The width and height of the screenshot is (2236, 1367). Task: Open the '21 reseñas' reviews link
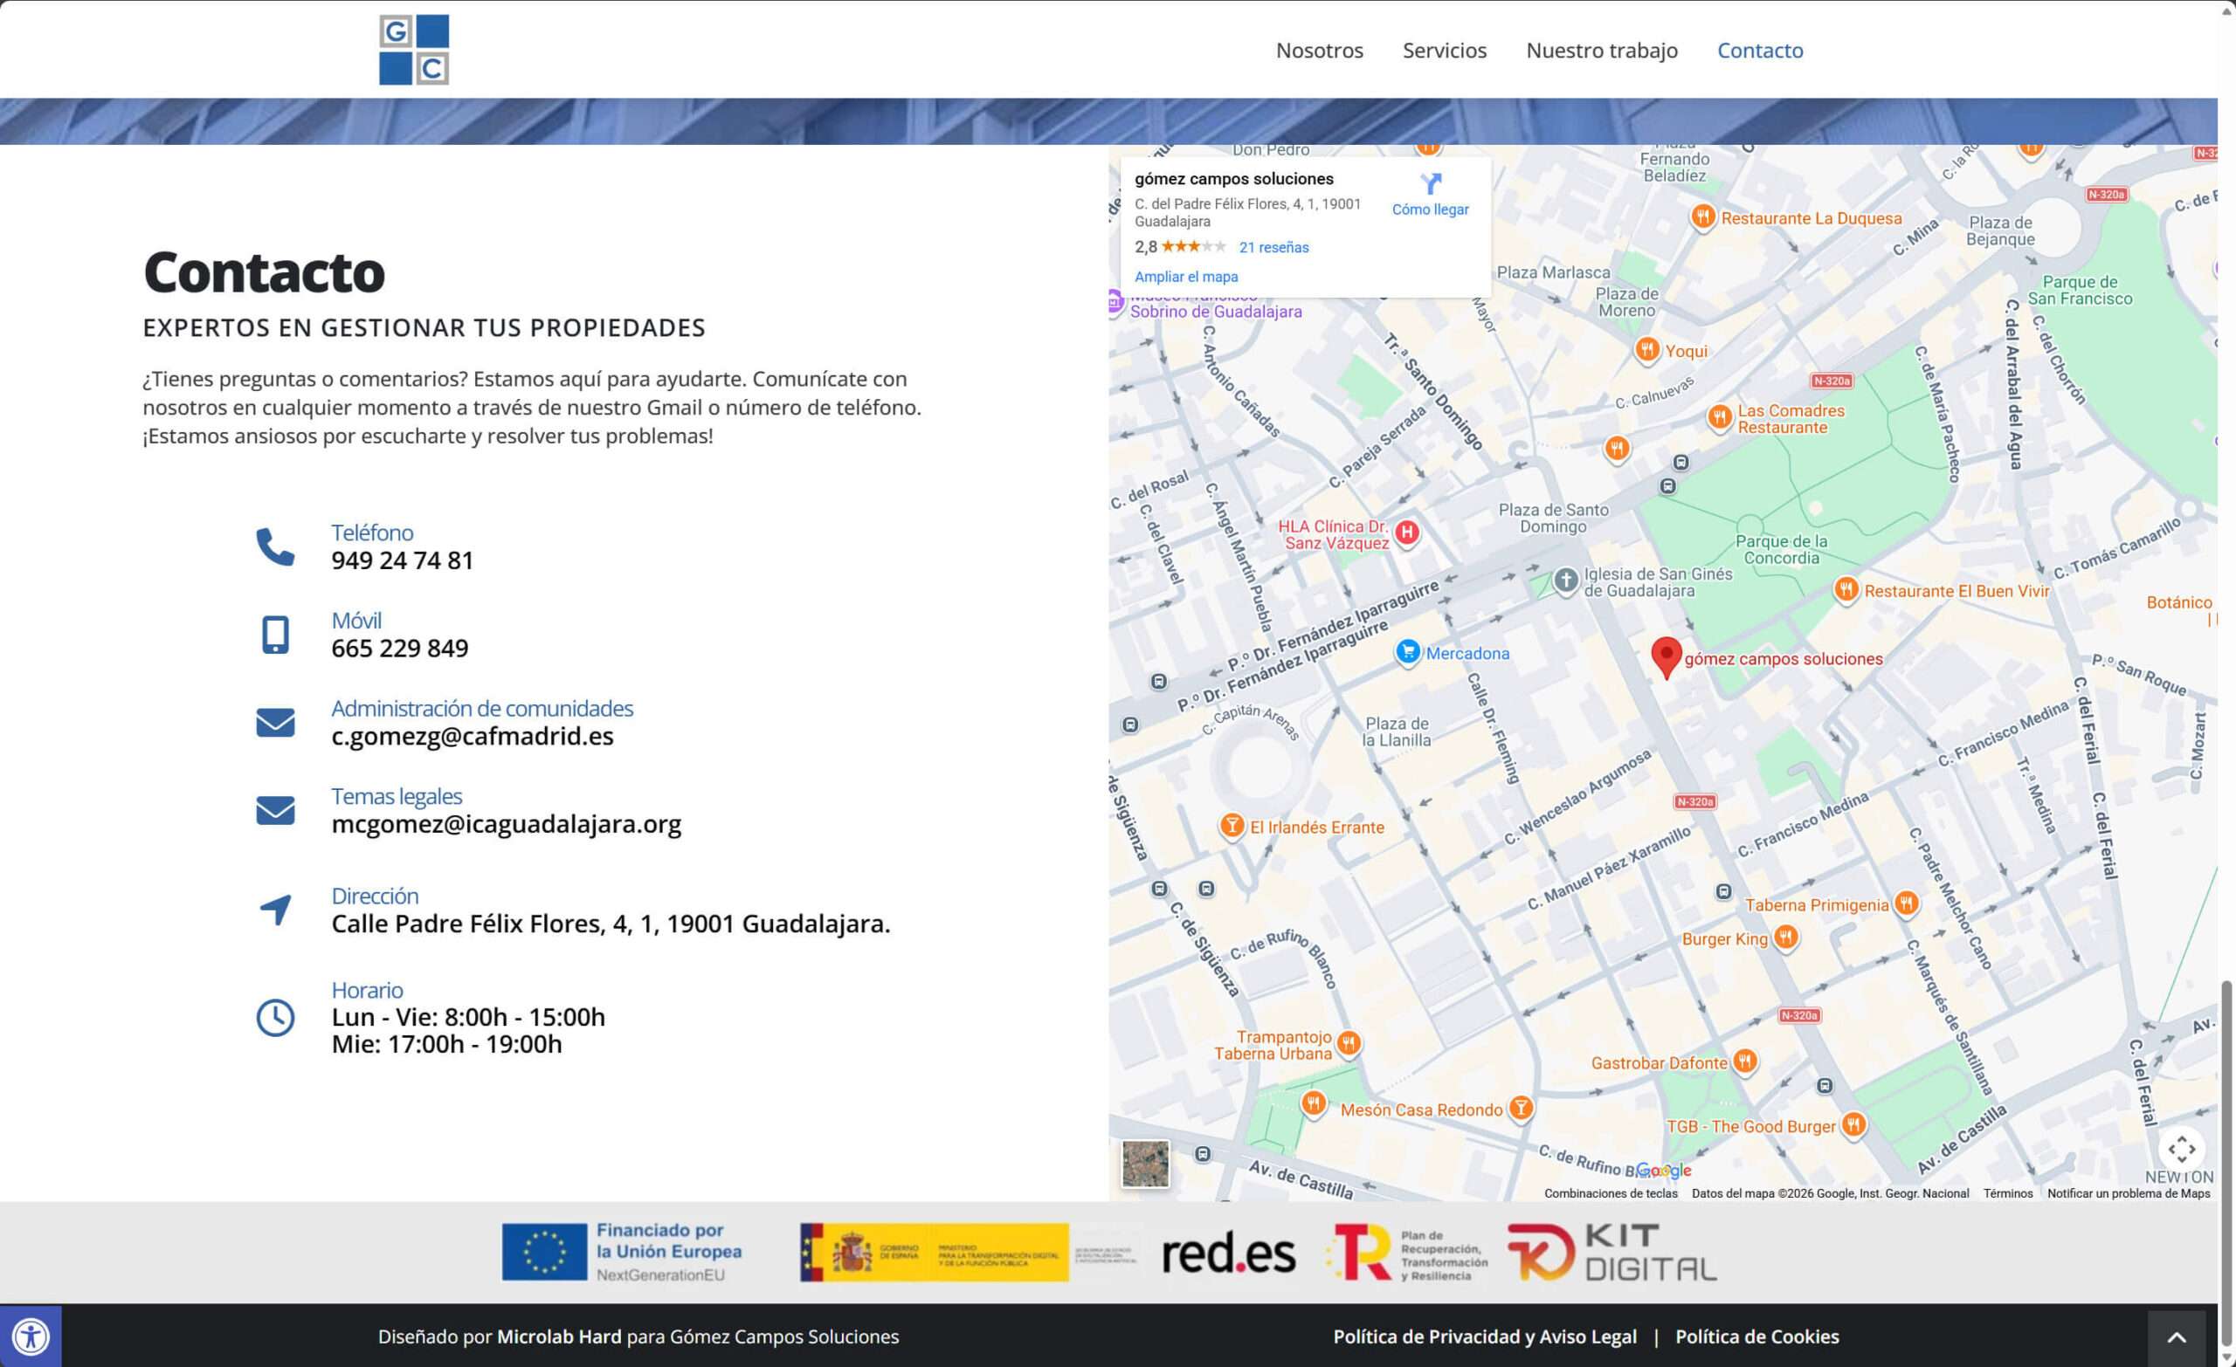click(x=1273, y=247)
